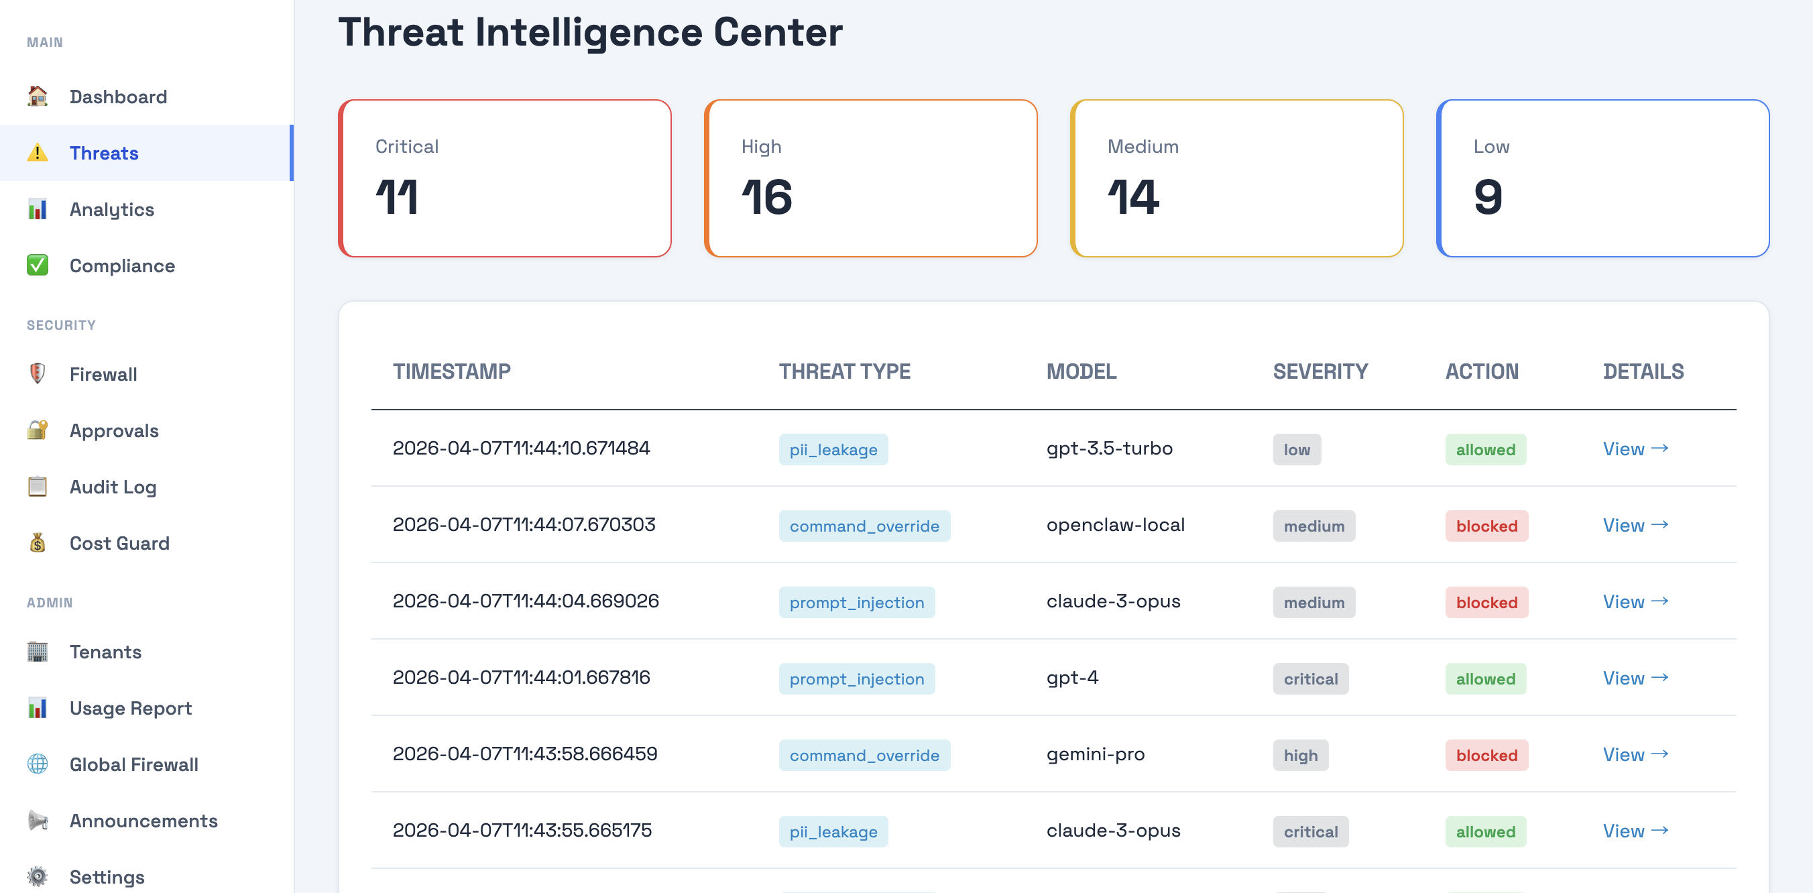This screenshot has height=893, width=1813.
Task: Click the Cost Guard money bag icon
Action: (x=38, y=542)
